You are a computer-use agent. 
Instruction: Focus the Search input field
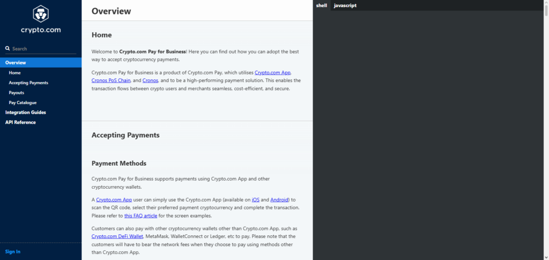click(x=44, y=49)
